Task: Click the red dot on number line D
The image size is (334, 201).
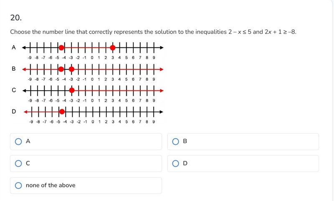Action: pos(62,112)
